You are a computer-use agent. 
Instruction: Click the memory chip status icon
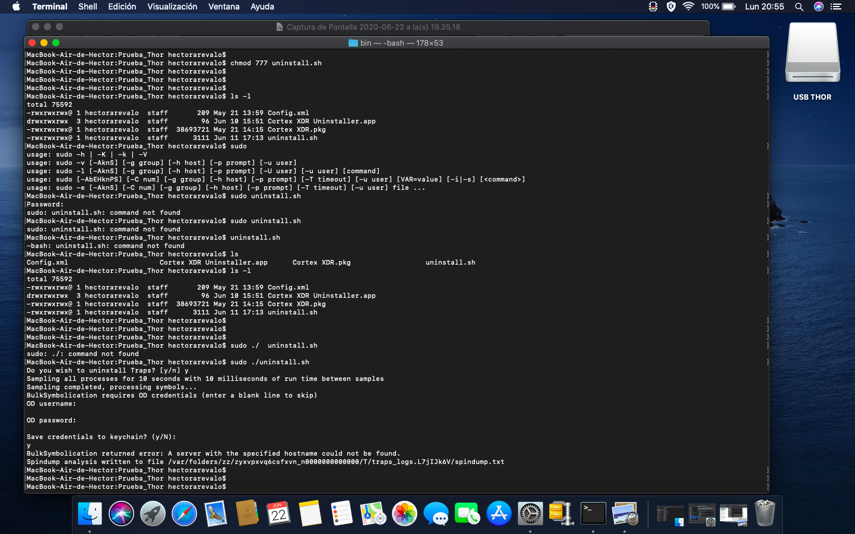click(x=653, y=7)
